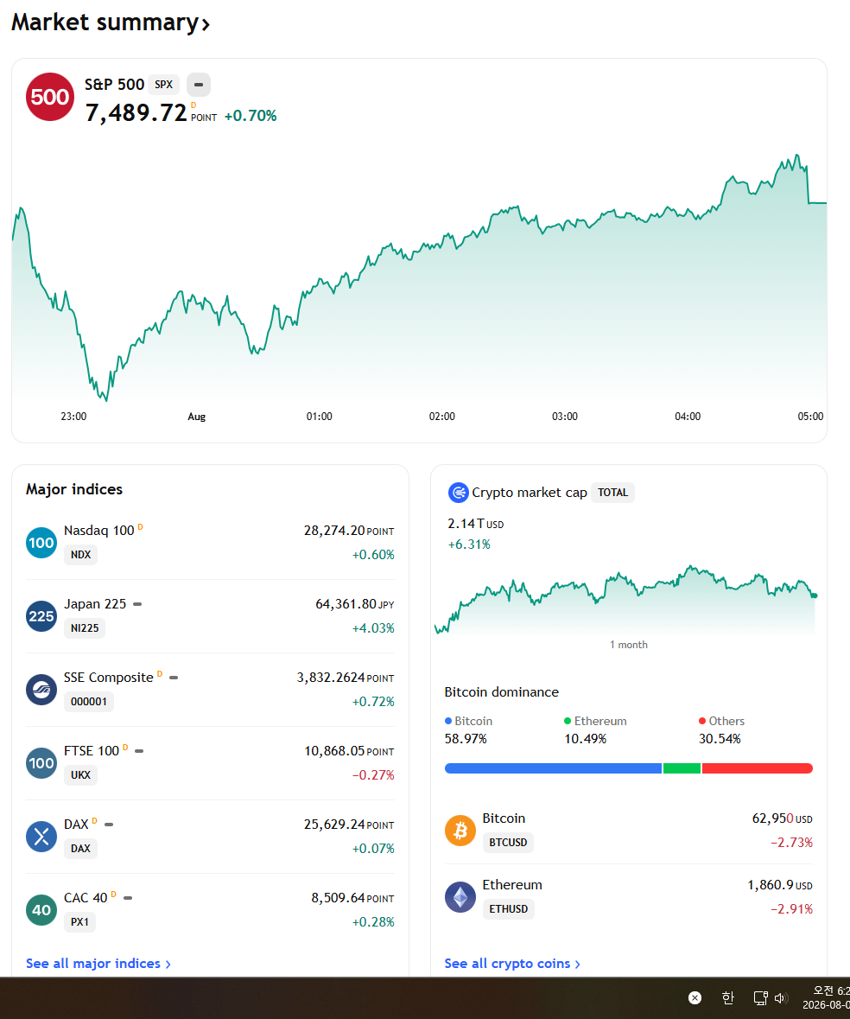Viewport: 850px width, 1019px height.
Task: Click the S&P 500 intraday chart area
Action: point(420,277)
